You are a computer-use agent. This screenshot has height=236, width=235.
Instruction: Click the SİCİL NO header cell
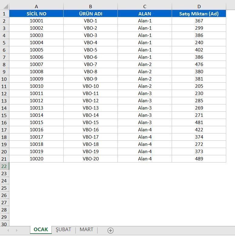36,14
